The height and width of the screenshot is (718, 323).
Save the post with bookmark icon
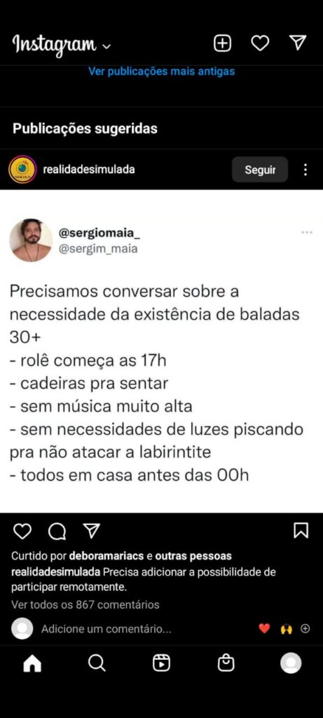click(301, 531)
